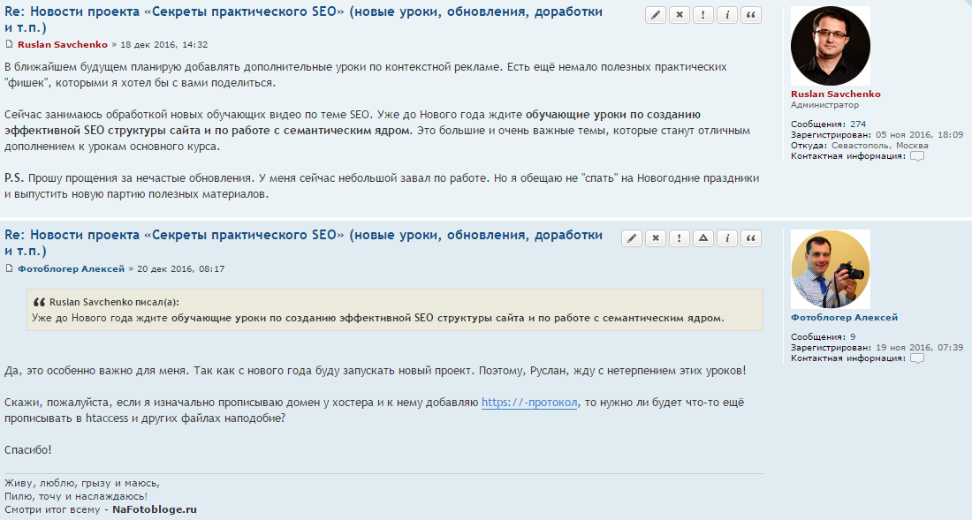Quote Фотоблогер Алексей's post
The height and width of the screenshot is (520, 972).
[751, 238]
